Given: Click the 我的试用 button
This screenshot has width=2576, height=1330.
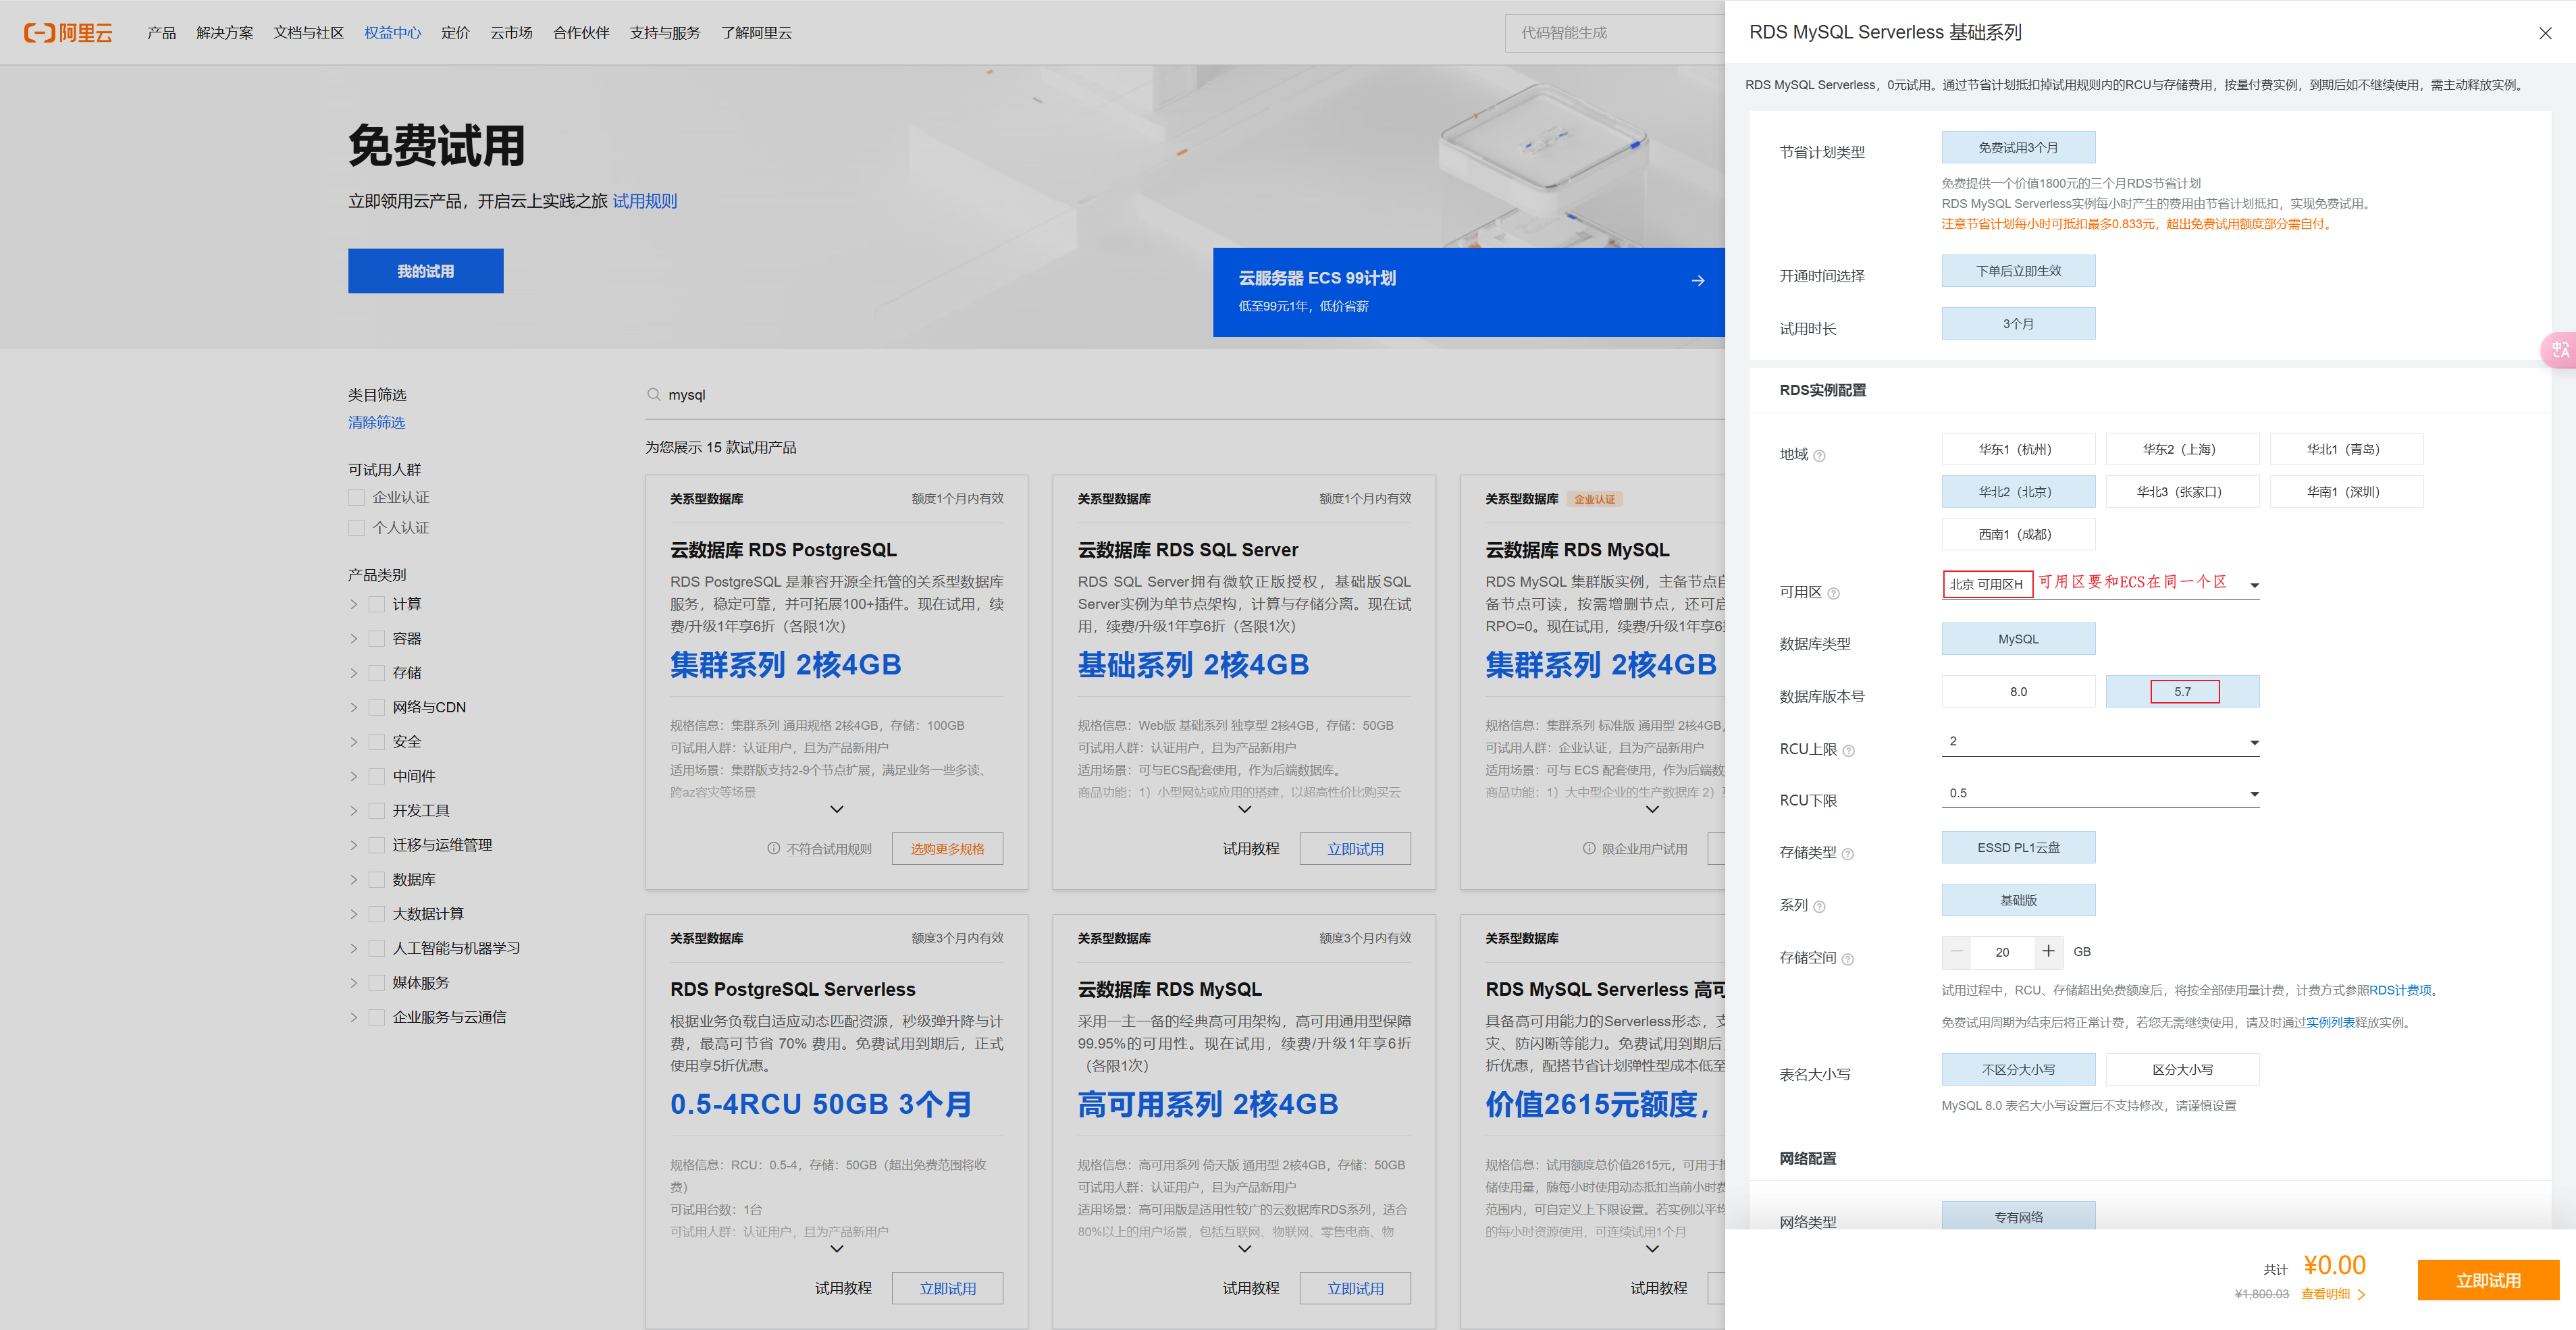Looking at the screenshot, I should tap(426, 271).
